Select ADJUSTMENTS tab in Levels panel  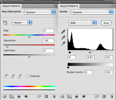(x=69, y=6)
